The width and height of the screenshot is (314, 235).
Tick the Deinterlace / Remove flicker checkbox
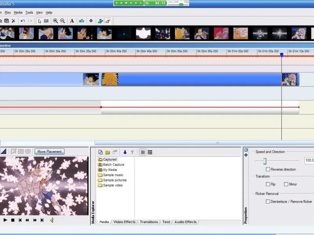coord(268,202)
